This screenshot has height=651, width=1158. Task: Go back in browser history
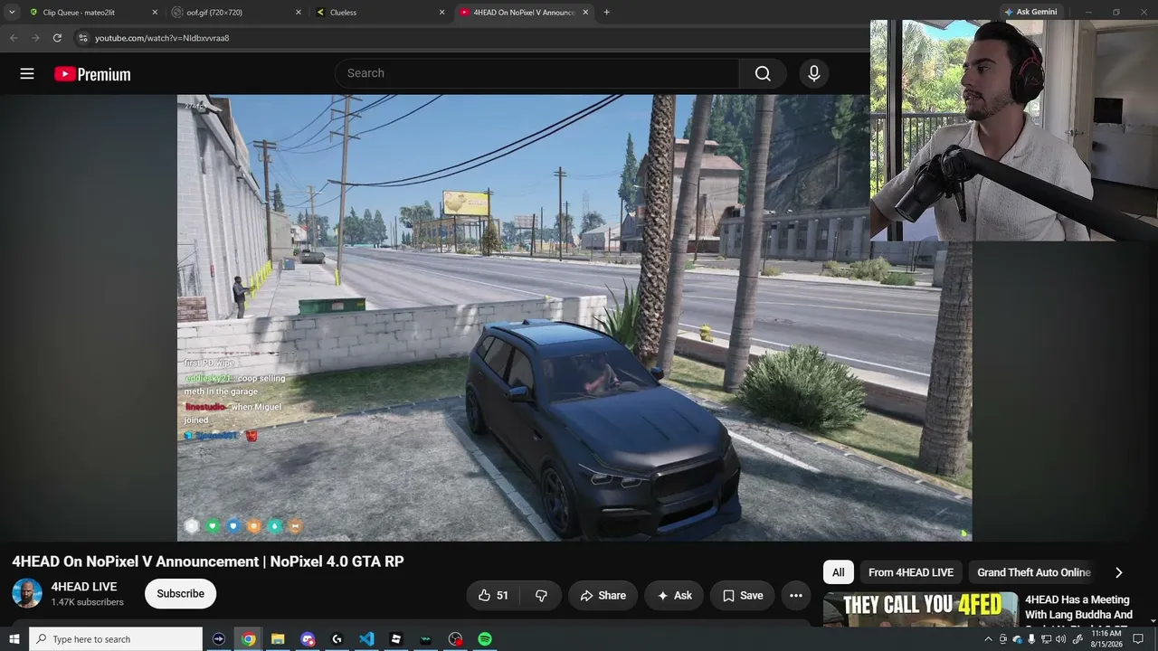(x=14, y=38)
